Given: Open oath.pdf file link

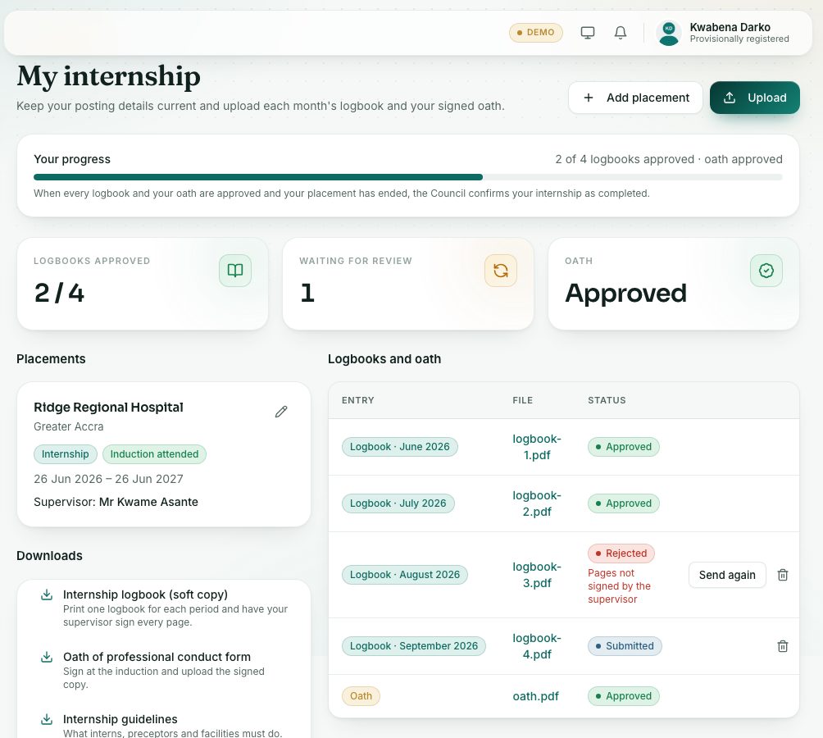Looking at the screenshot, I should [x=535, y=696].
